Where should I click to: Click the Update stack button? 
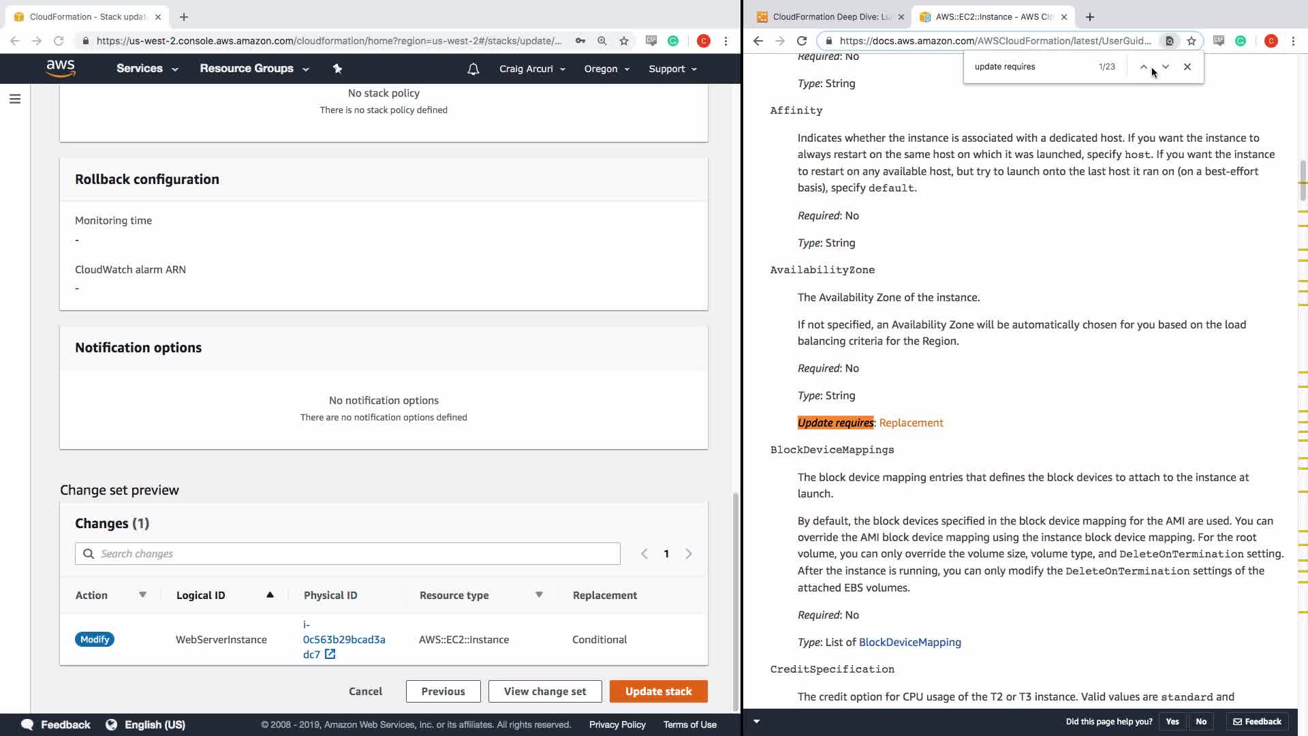tap(658, 691)
